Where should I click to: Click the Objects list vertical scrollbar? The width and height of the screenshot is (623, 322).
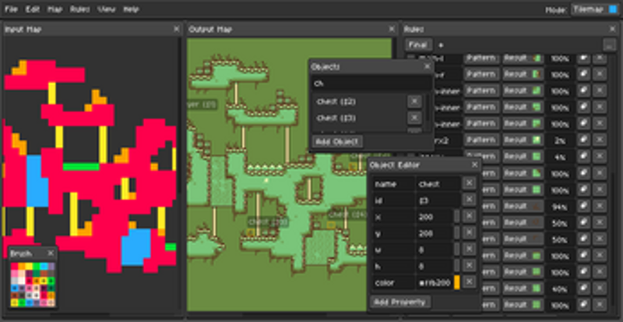point(428,108)
